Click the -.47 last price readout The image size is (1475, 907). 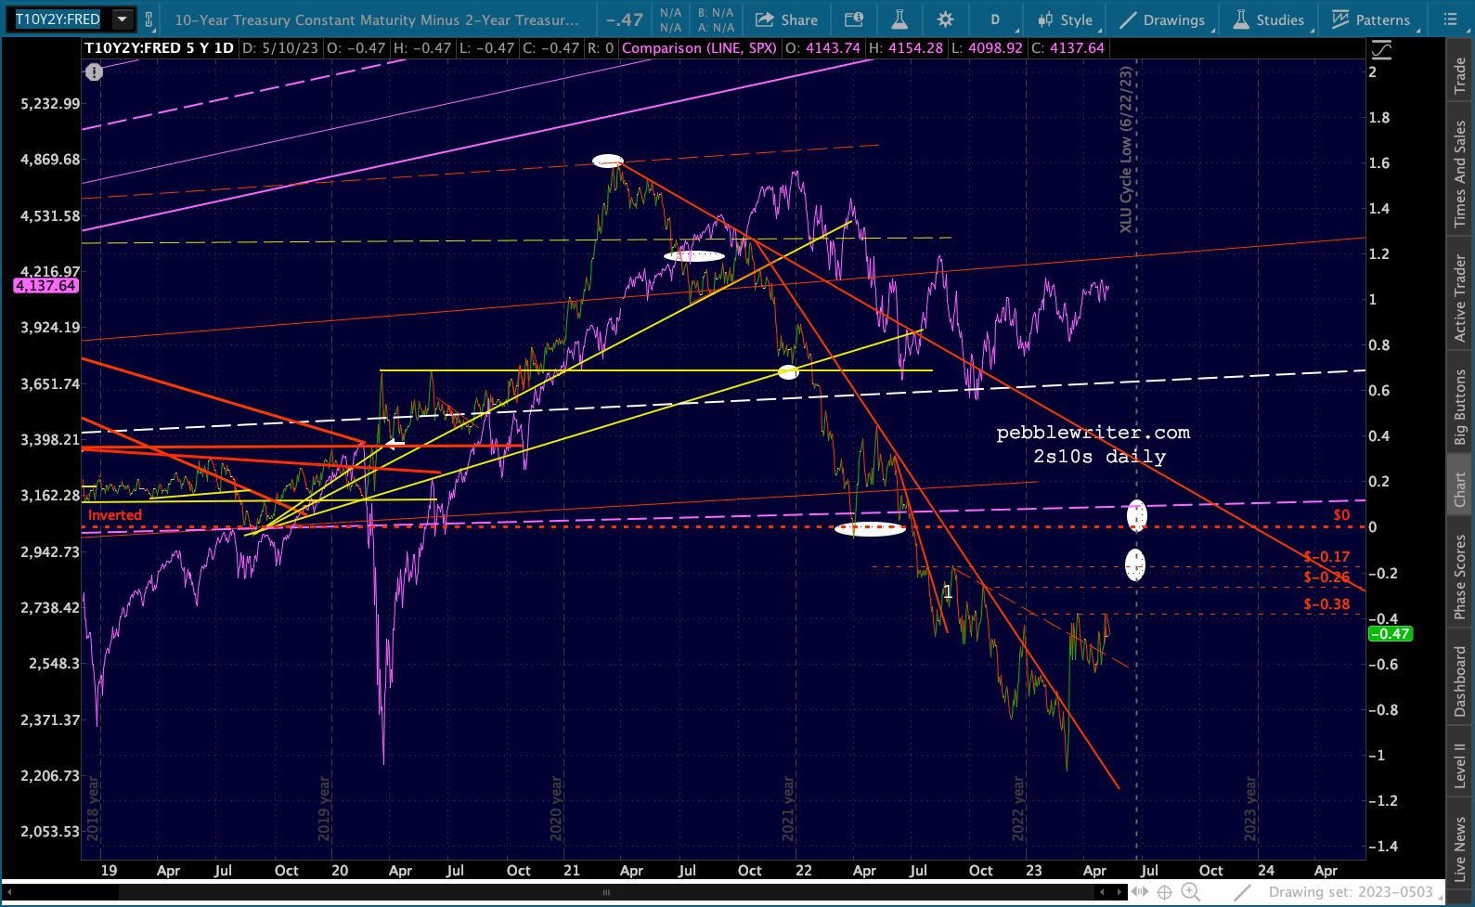(x=625, y=19)
